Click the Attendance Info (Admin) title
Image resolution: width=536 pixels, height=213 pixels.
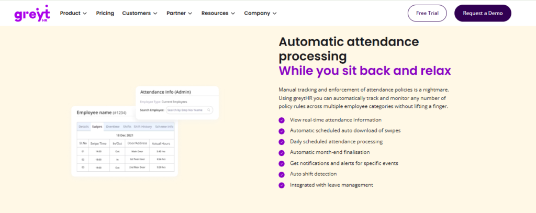(x=165, y=92)
